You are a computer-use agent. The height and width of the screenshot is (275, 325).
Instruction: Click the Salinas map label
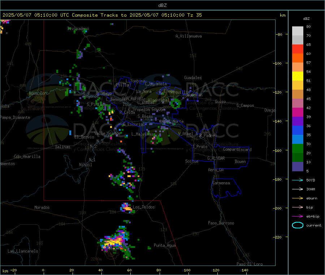[62, 147]
